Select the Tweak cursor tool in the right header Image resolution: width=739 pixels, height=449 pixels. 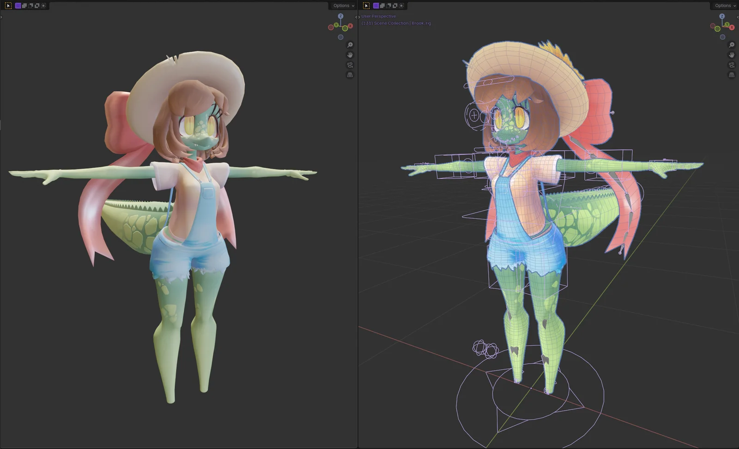click(366, 6)
